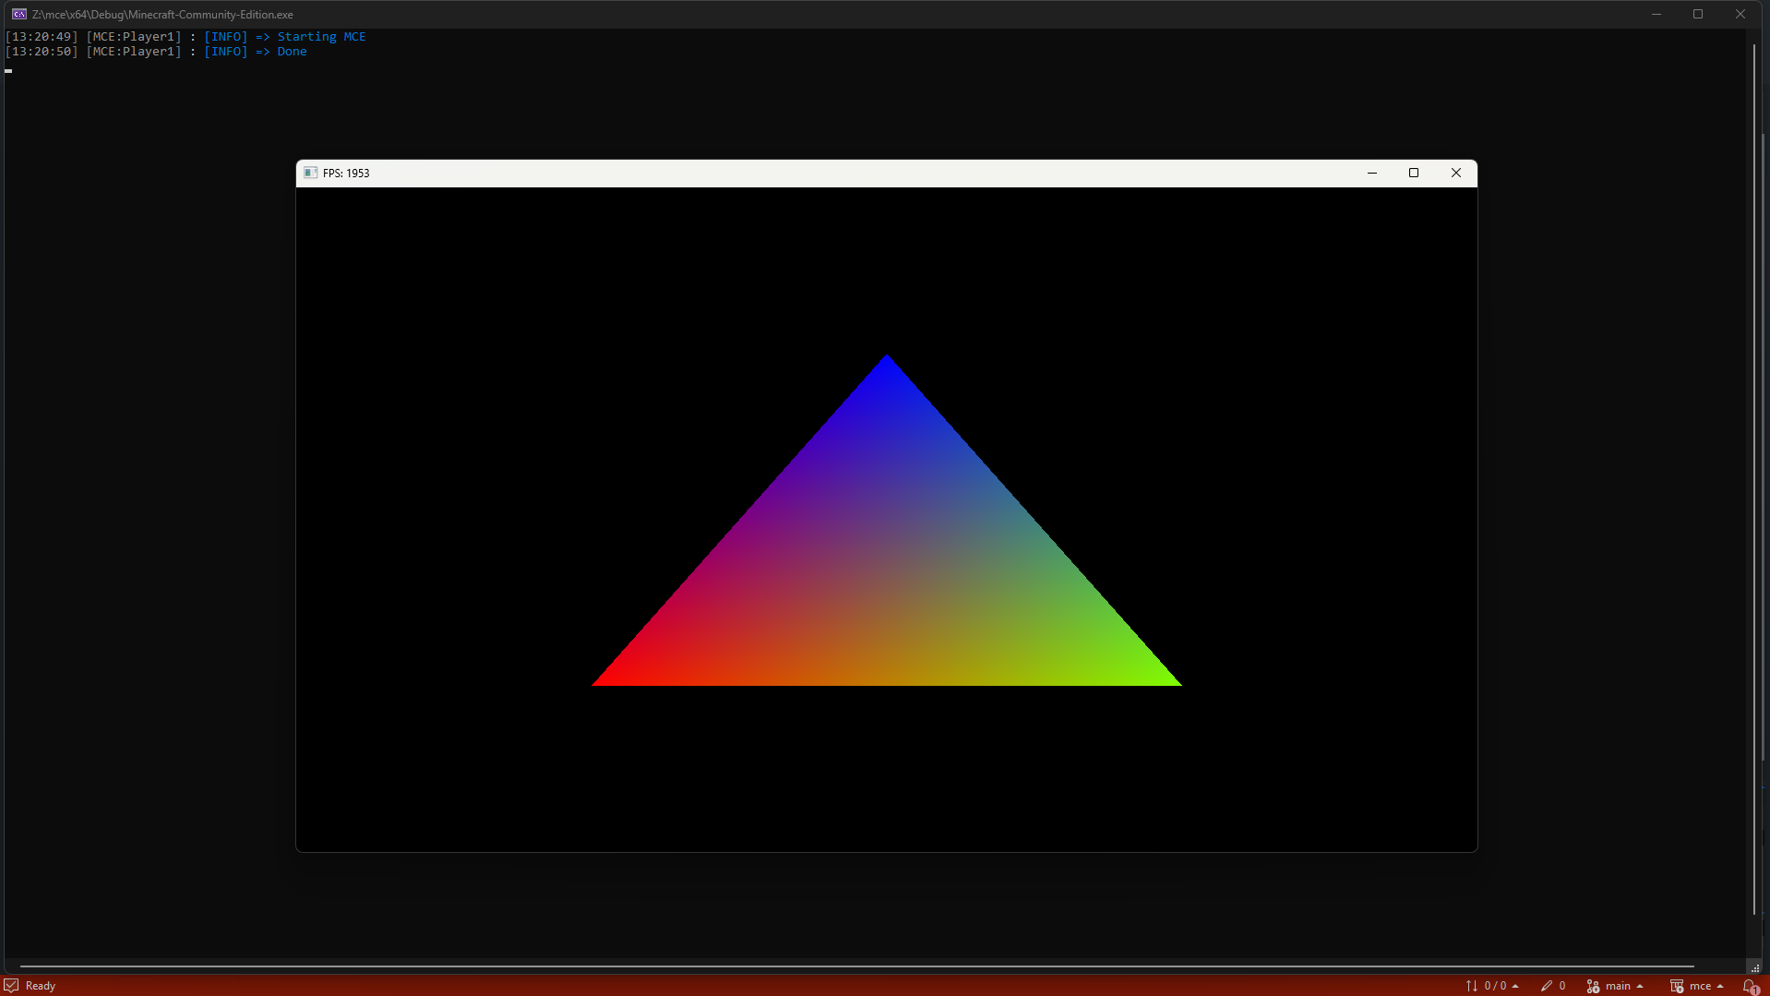Image resolution: width=1770 pixels, height=996 pixels.
Task: Close the FPS render window
Action: [1456, 173]
